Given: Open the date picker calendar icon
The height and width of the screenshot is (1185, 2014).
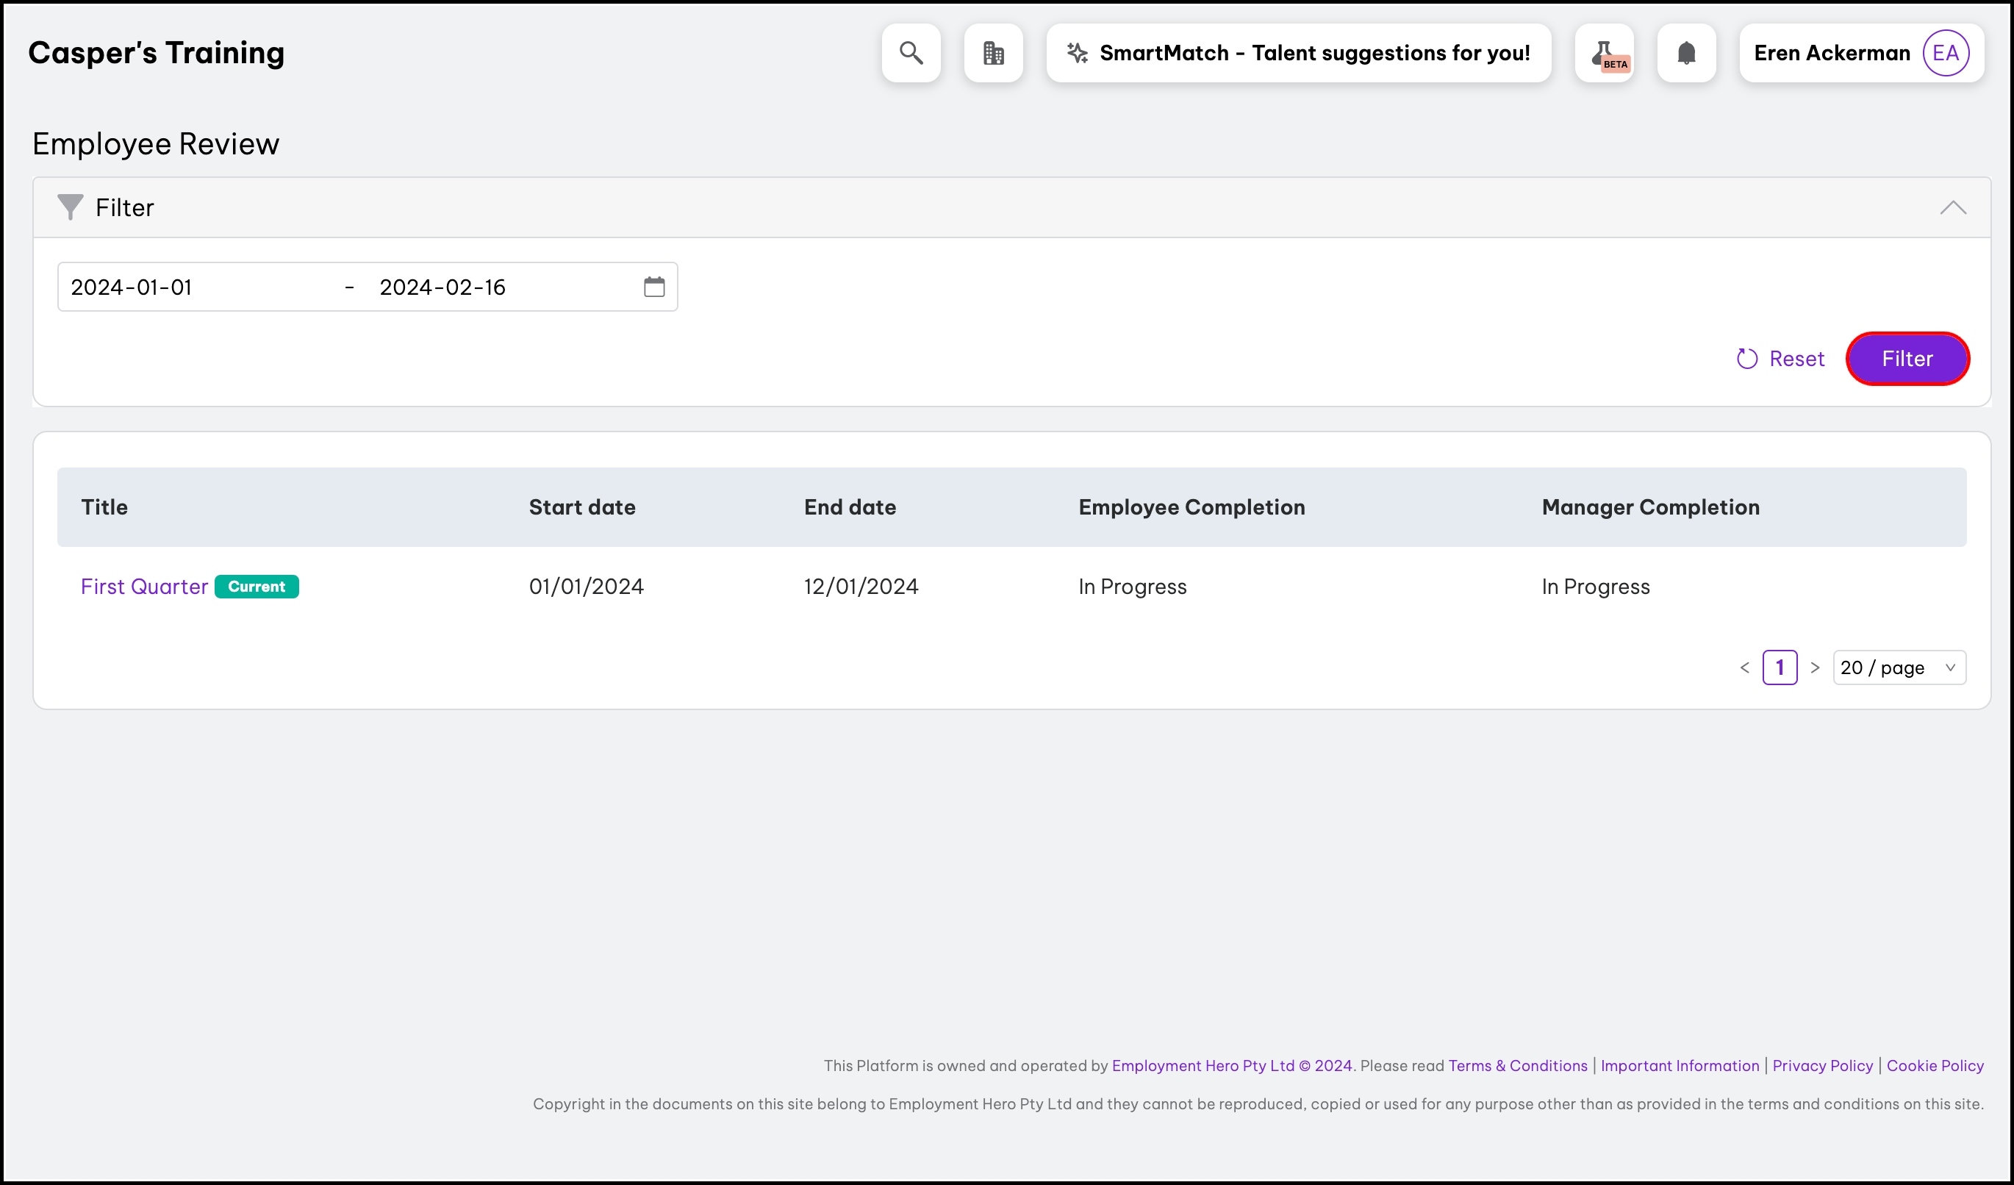Looking at the screenshot, I should (x=653, y=287).
